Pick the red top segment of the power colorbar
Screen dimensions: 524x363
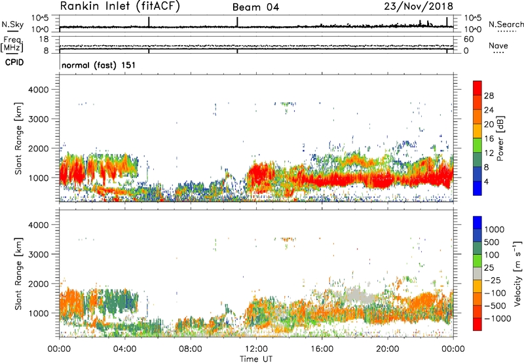point(477,88)
